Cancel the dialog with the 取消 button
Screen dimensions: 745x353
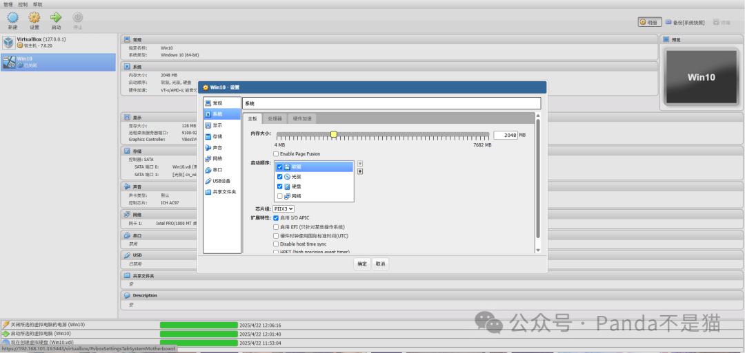point(380,264)
